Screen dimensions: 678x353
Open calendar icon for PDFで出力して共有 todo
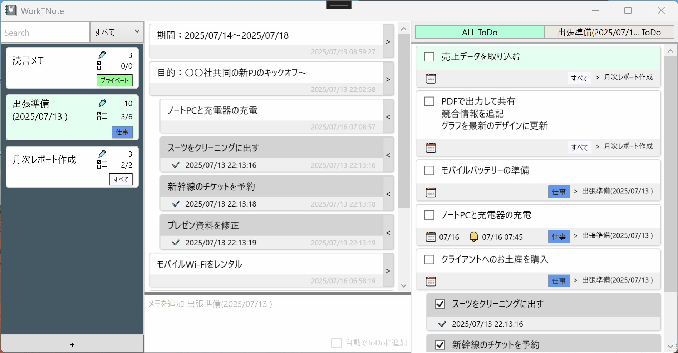pyautogui.click(x=431, y=148)
